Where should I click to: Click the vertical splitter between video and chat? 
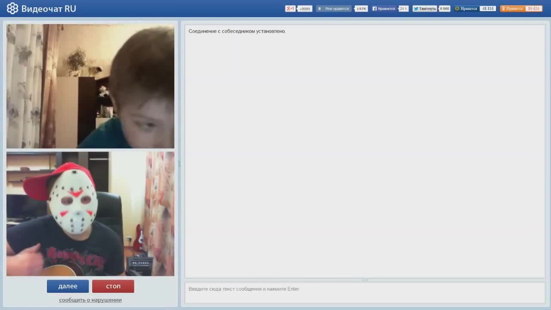(180, 164)
